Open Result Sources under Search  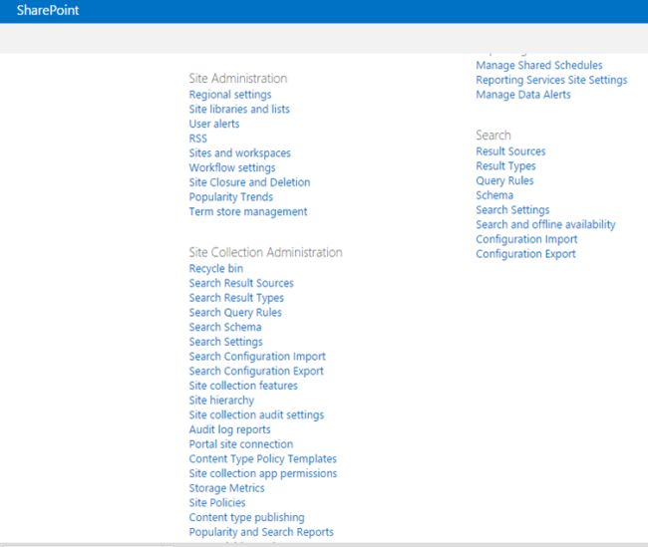tap(510, 151)
